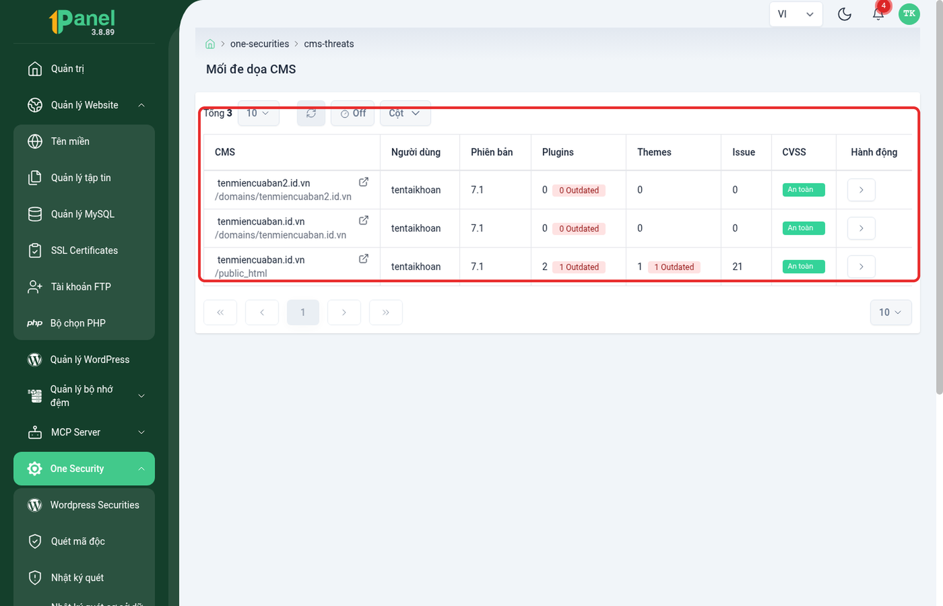Open Quét mã độc
The width and height of the screenshot is (943, 606).
[x=84, y=541]
